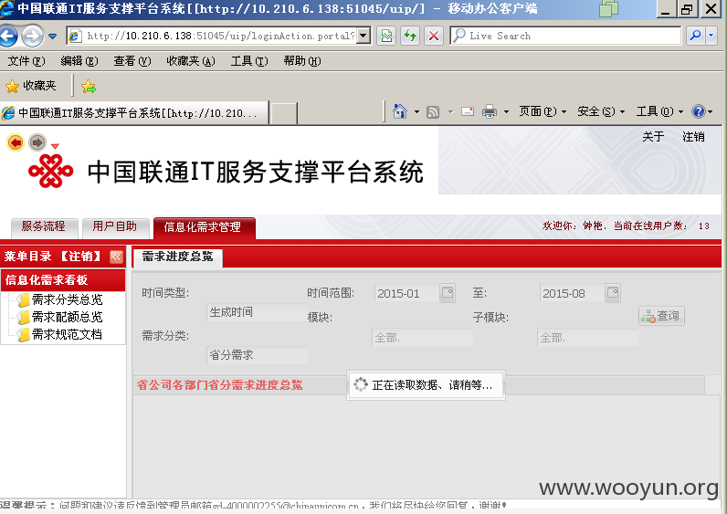Screen dimensions: 727x514
Task: Click the Home icon in command bar
Action: pyautogui.click(x=400, y=111)
